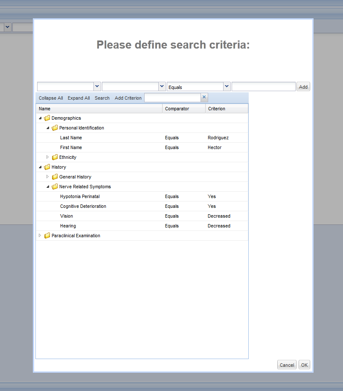Select the Hypotonia Perinatal row
343x391 pixels.
[x=142, y=196]
